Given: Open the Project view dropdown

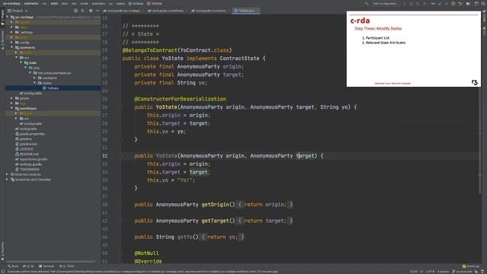Looking at the screenshot, I should tap(18, 11).
